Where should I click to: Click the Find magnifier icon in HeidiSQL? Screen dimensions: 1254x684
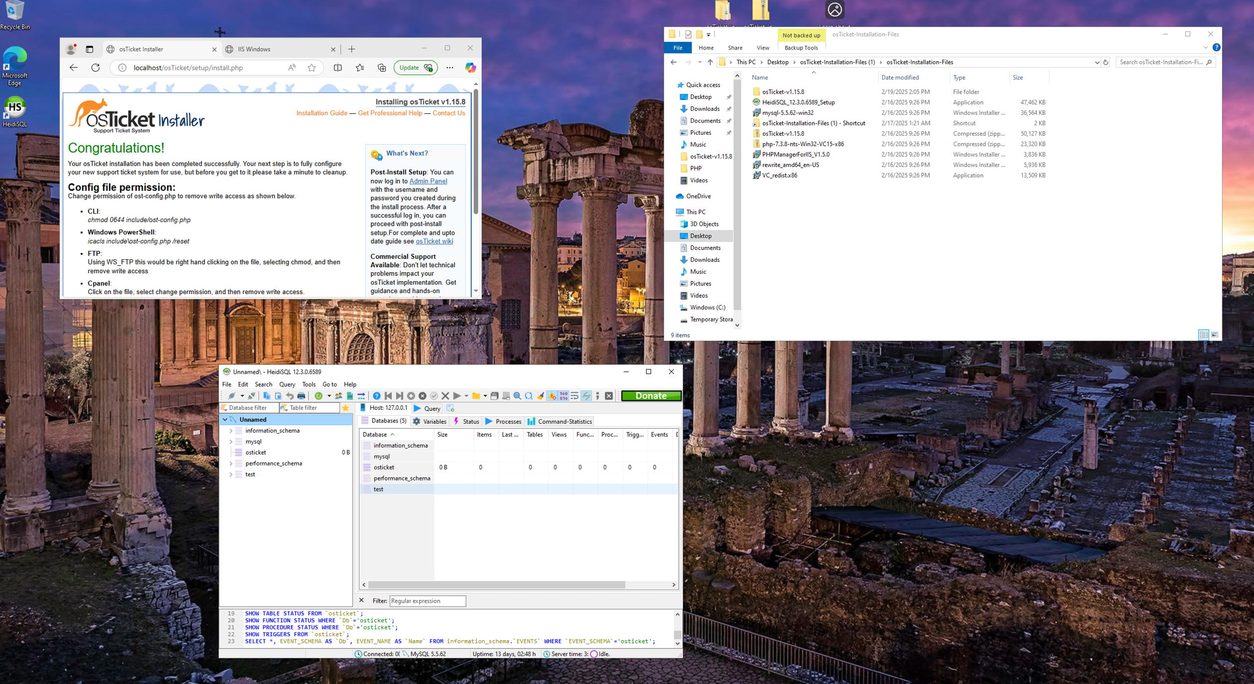517,396
